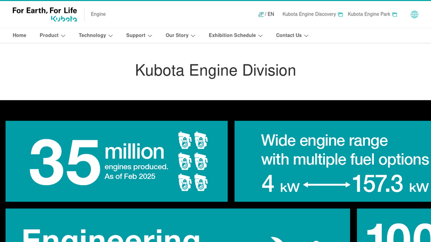Viewport: 431px width, 242px height.
Task: Click the external window icon beside Kubota Engine Discovery
Action: click(340, 15)
